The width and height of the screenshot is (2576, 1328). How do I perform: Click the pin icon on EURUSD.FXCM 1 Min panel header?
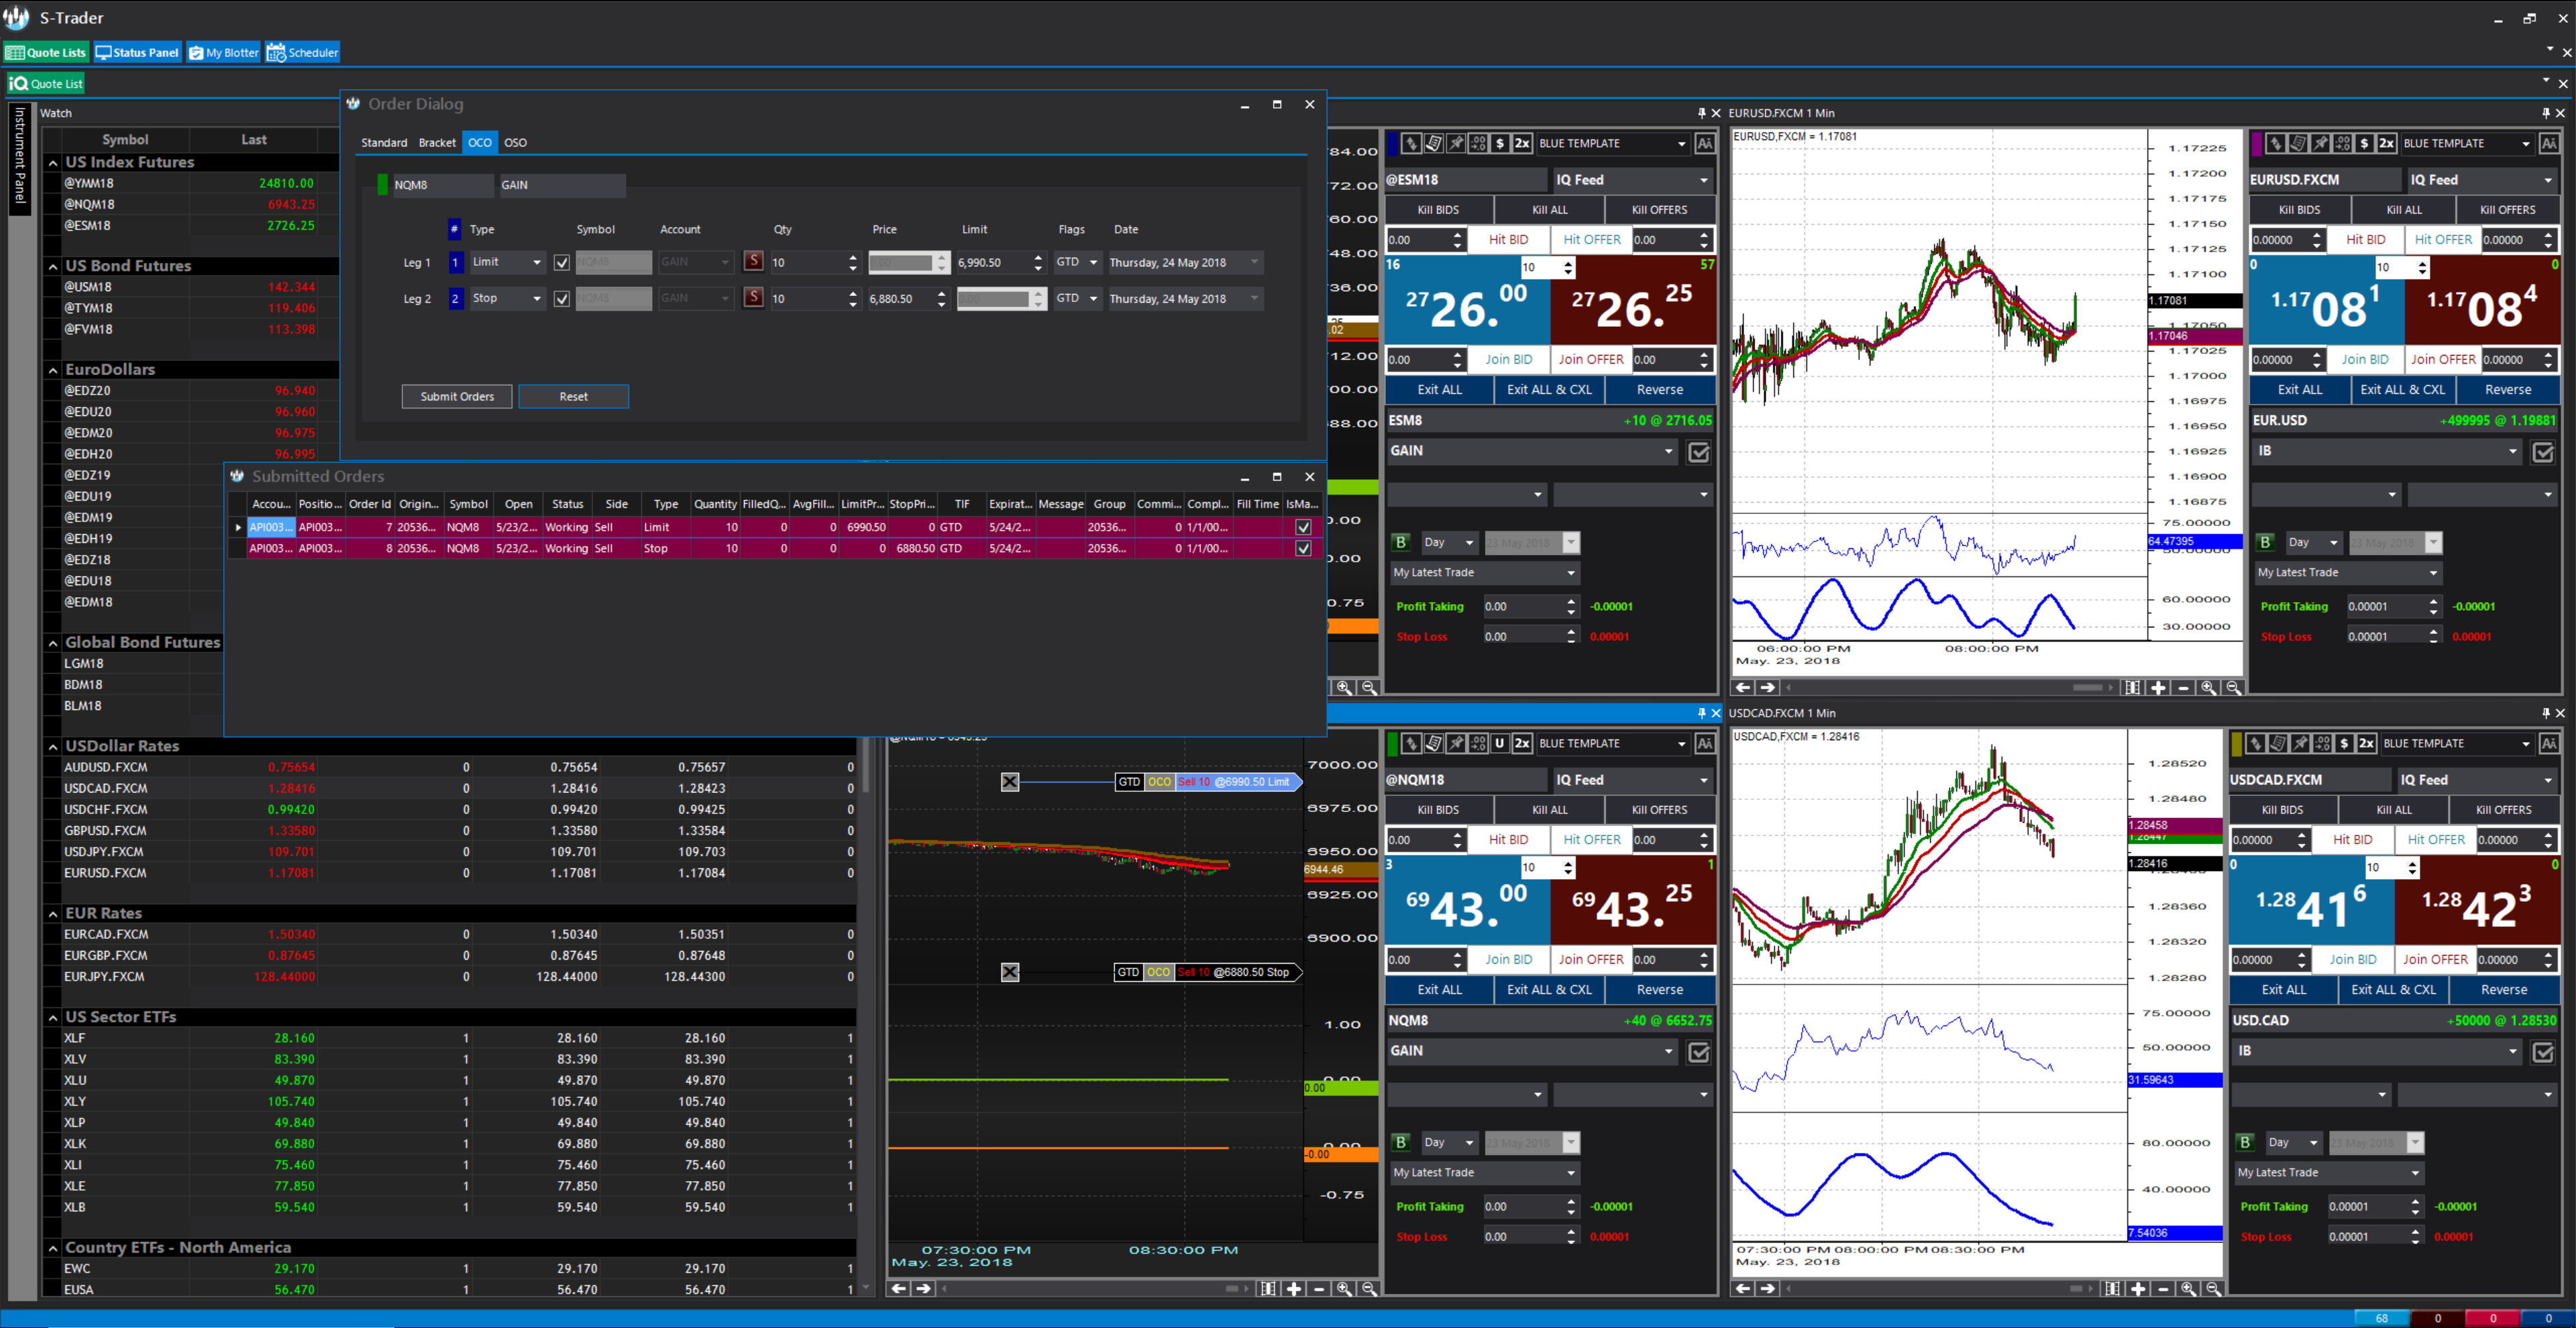coord(2547,113)
